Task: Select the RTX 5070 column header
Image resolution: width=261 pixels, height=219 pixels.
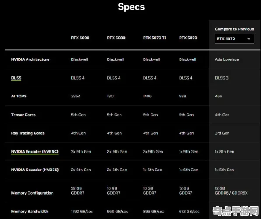Action: point(188,38)
